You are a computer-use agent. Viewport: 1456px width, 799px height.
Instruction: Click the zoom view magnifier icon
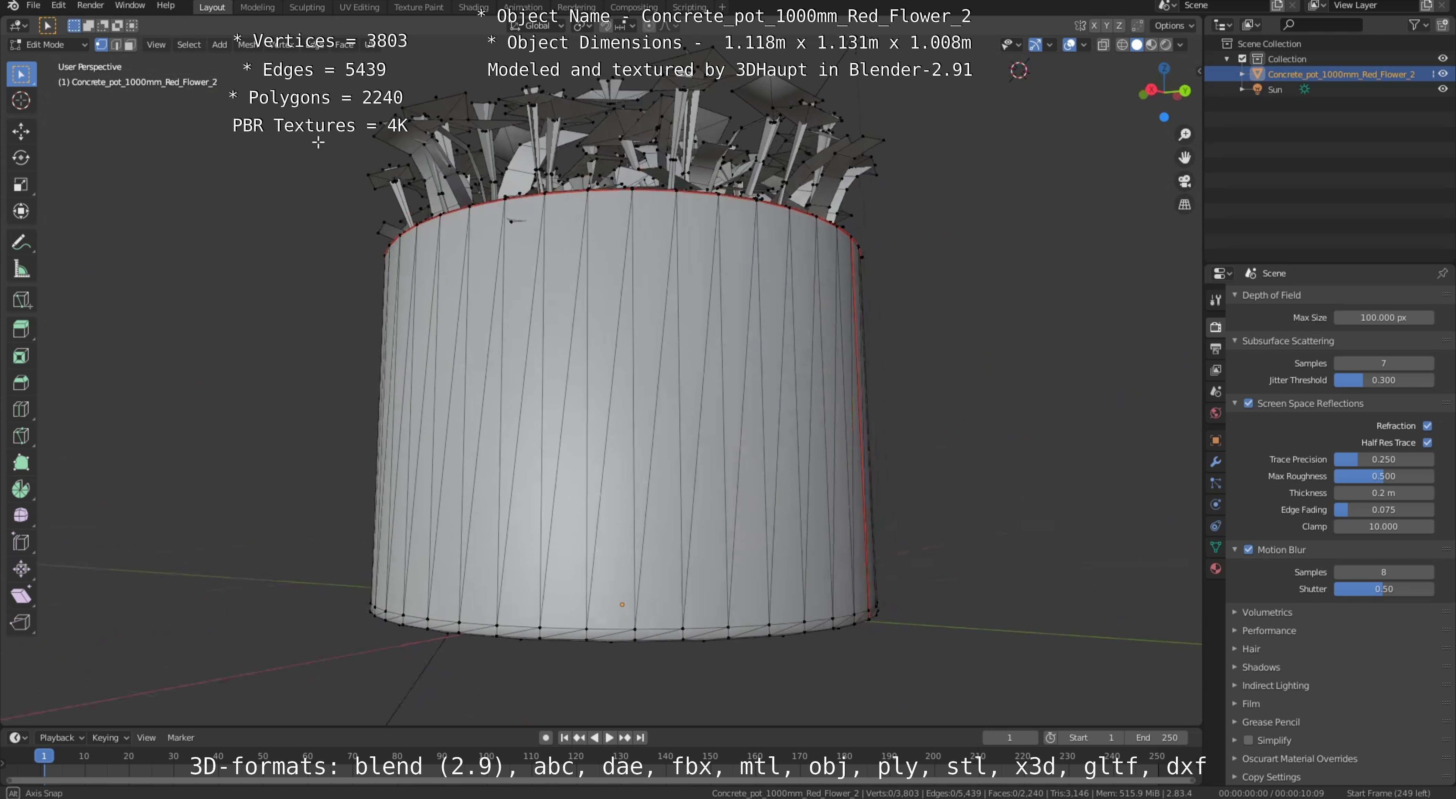(1185, 134)
